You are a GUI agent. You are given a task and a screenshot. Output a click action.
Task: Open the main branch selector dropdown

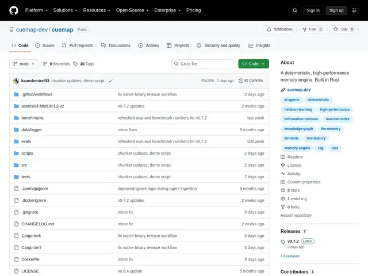pyautogui.click(x=24, y=64)
